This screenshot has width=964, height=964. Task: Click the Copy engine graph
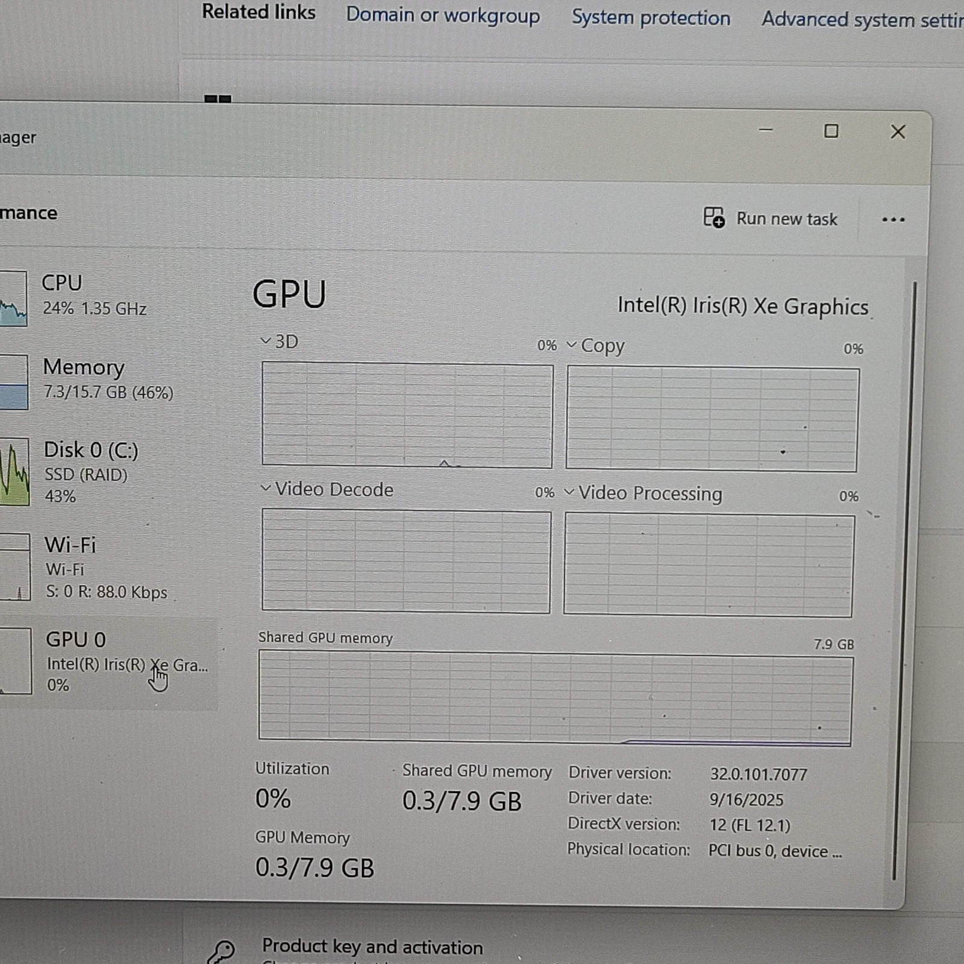pyautogui.click(x=712, y=419)
